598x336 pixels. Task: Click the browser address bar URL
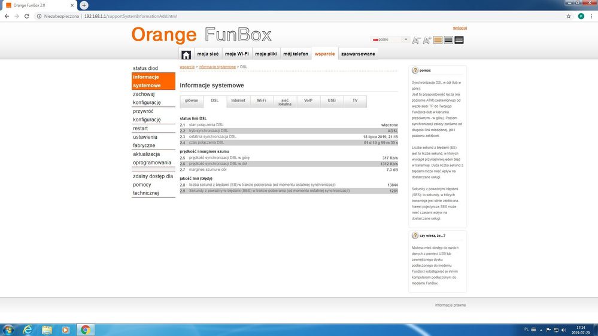click(130, 16)
